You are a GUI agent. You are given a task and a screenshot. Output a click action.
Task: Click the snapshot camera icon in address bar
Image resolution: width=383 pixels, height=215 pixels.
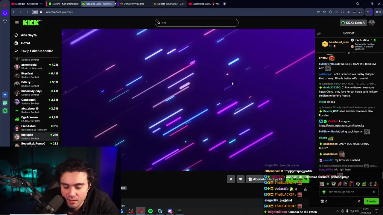coord(325,12)
